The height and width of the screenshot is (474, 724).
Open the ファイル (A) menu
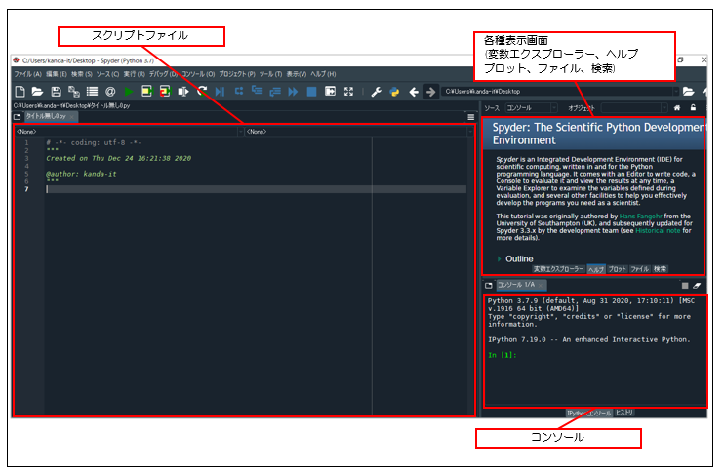coord(27,74)
